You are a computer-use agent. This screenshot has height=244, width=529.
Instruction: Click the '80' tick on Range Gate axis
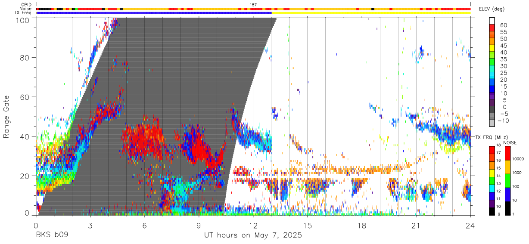tap(25, 58)
